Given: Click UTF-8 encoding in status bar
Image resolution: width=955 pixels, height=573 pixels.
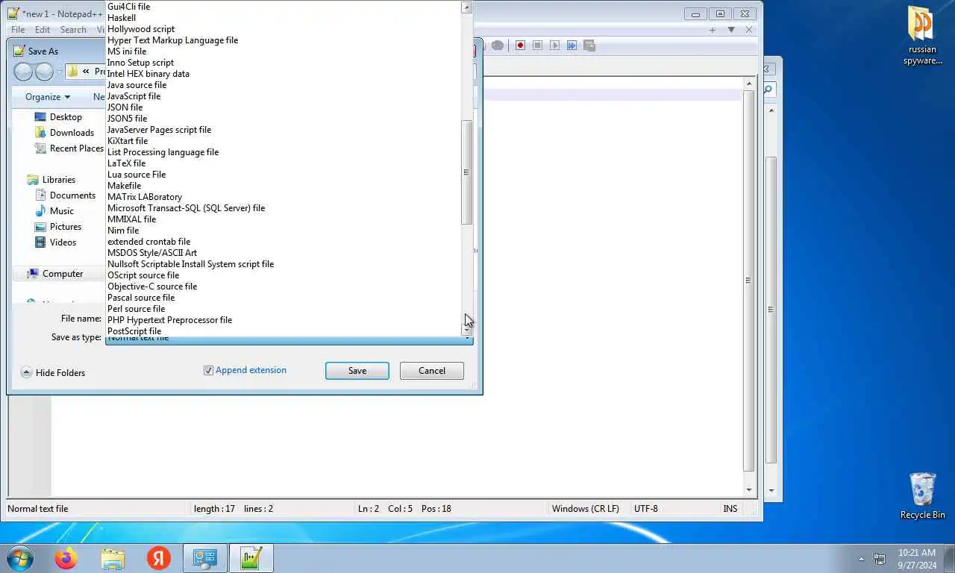Looking at the screenshot, I should point(646,509).
